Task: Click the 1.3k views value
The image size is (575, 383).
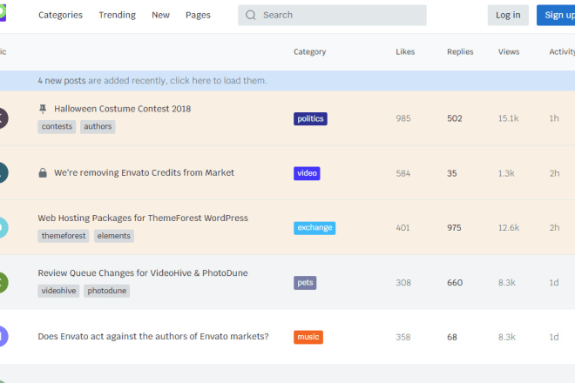Action: tap(506, 173)
